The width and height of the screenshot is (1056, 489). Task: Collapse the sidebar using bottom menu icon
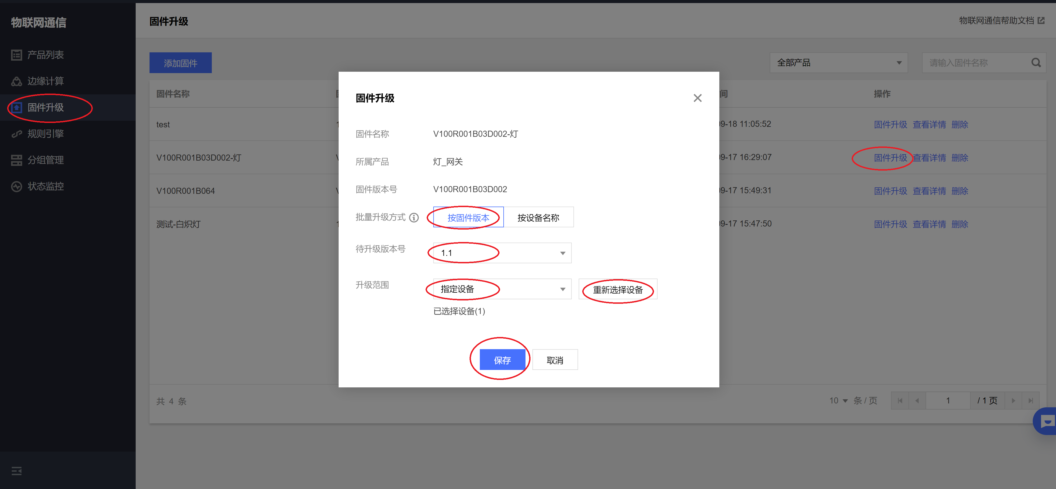[x=16, y=471]
